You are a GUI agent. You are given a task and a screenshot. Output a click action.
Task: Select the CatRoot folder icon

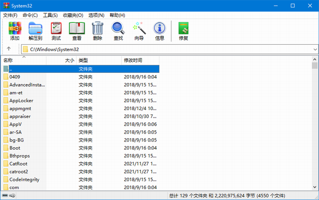(6, 164)
